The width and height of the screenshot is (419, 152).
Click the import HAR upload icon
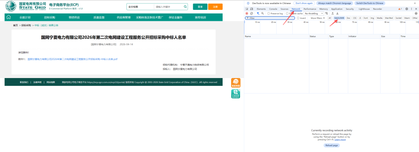pos(333,13)
